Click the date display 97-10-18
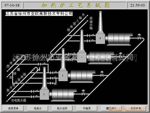Viewport: 150px width, 113px height. [x=12, y=5]
